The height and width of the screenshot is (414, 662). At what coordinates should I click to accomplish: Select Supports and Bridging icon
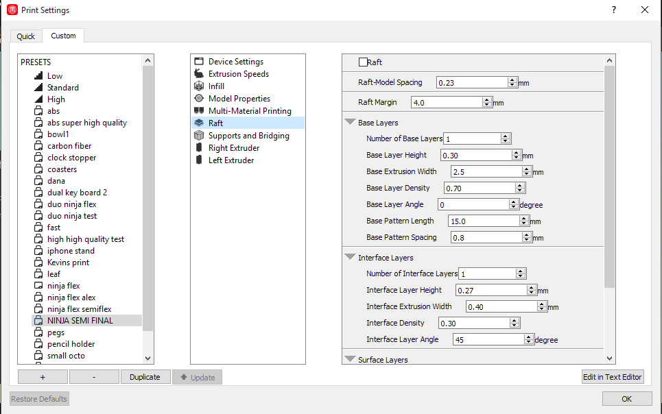click(x=199, y=136)
